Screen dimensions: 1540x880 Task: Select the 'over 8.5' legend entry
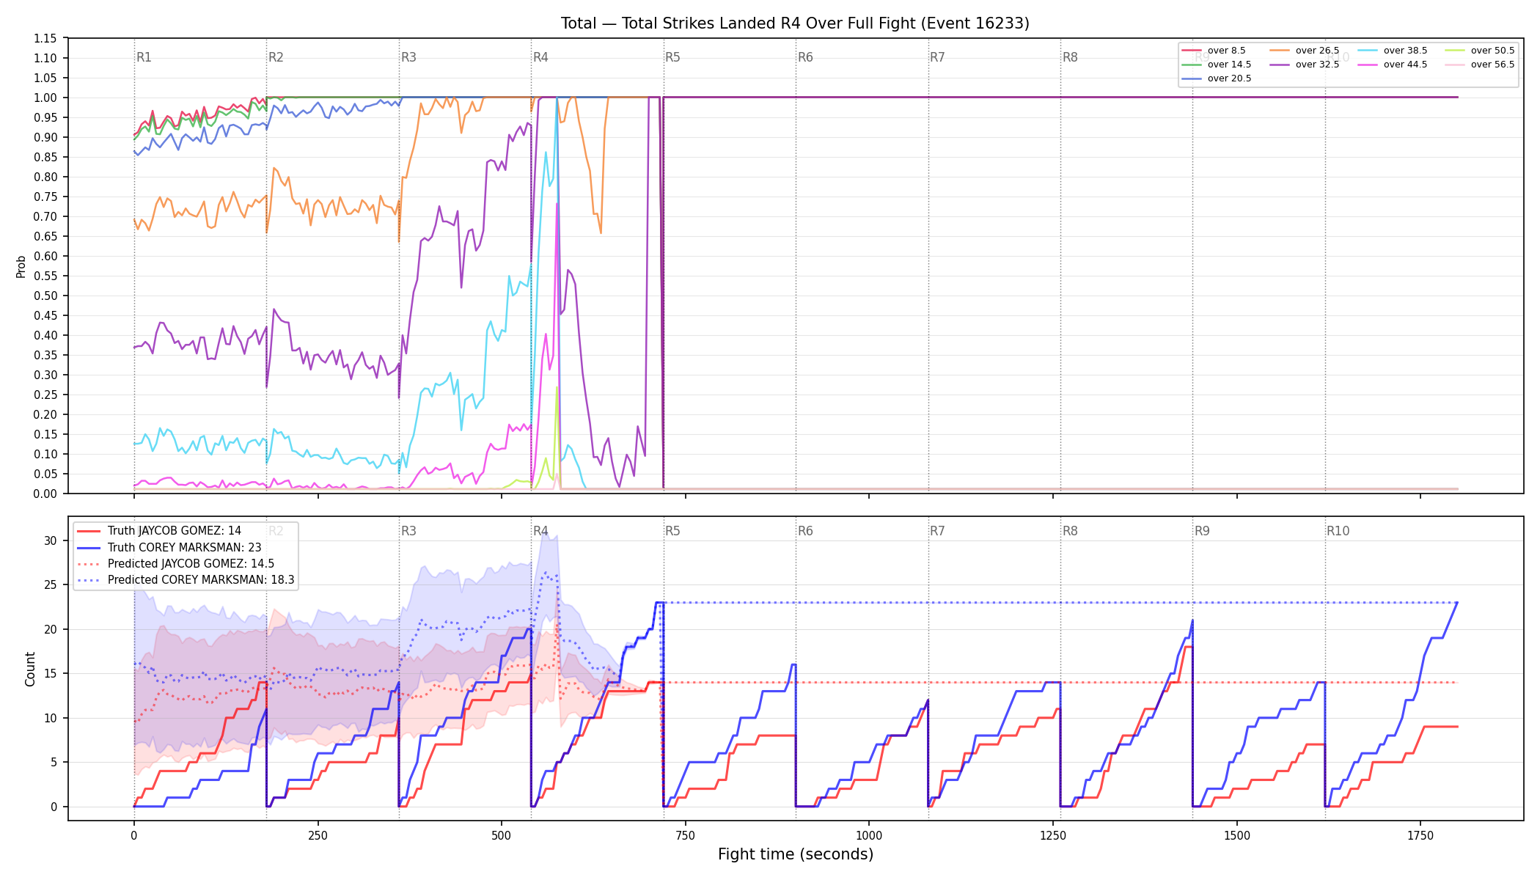(1214, 51)
